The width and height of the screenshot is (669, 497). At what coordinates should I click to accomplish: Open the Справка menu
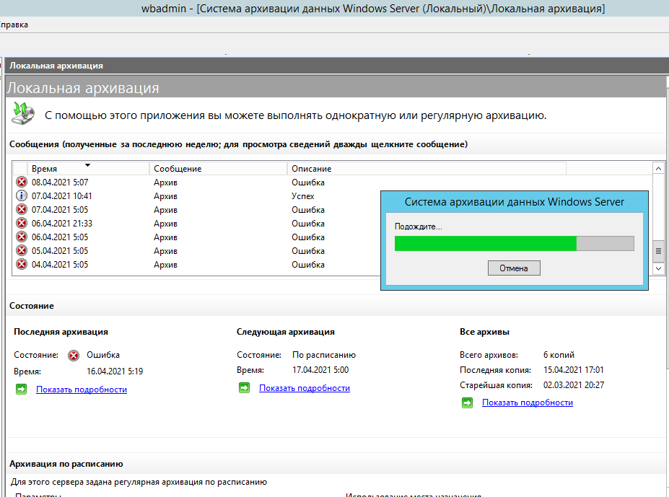14,25
